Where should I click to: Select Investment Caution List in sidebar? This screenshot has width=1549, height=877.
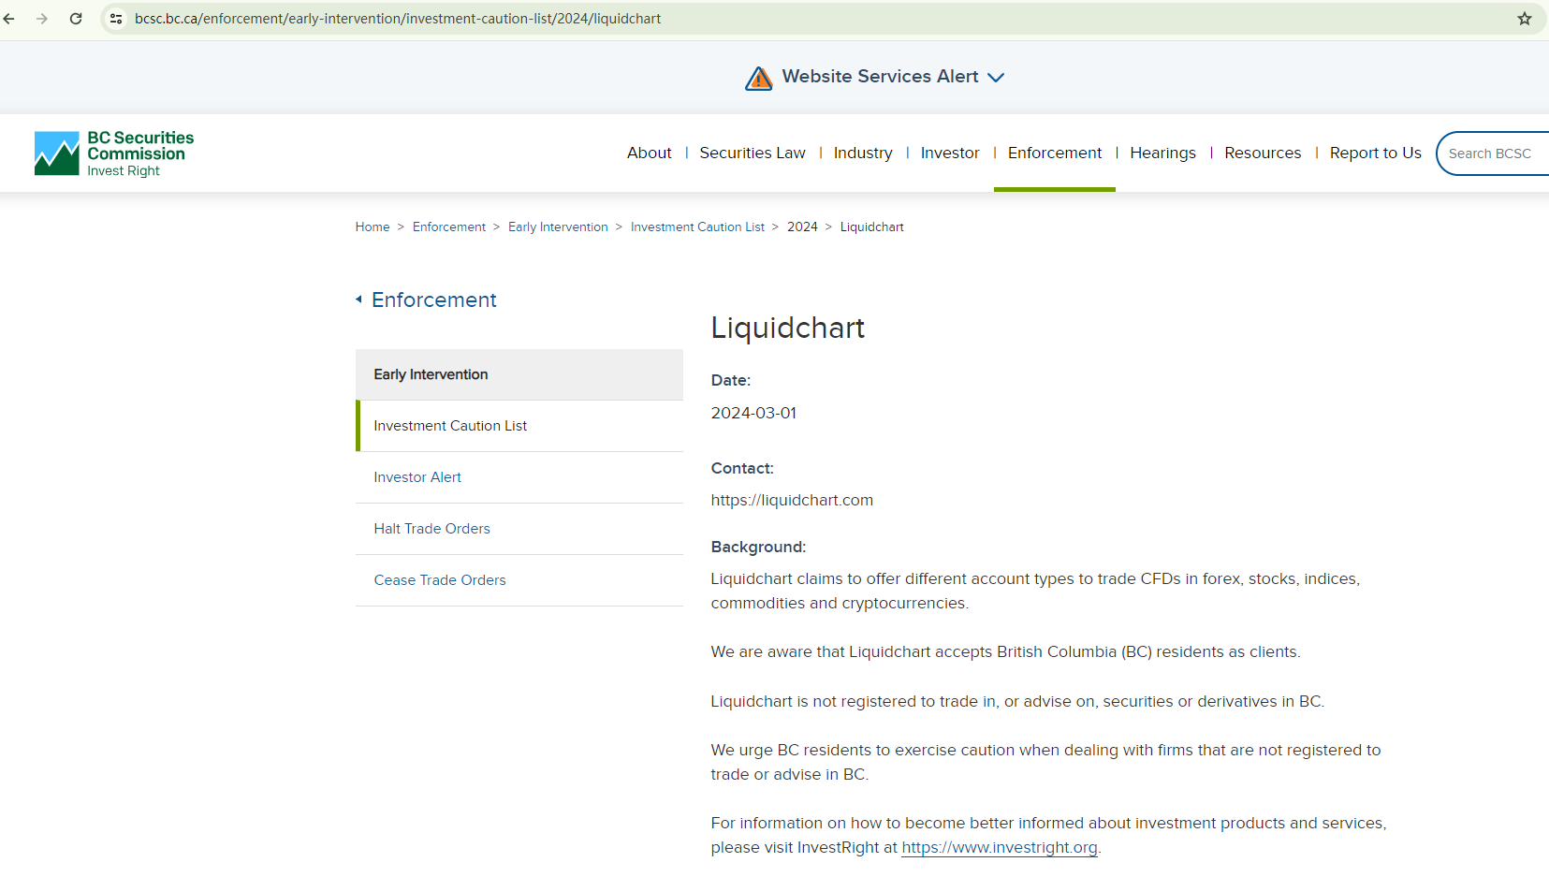(x=519, y=426)
